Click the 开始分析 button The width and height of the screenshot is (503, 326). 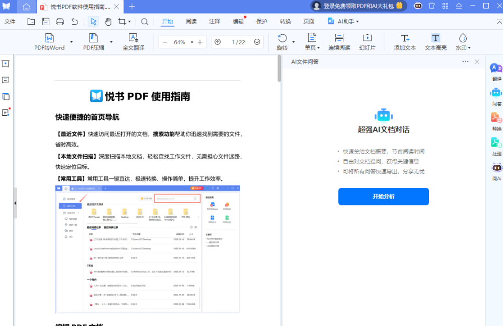[383, 197]
